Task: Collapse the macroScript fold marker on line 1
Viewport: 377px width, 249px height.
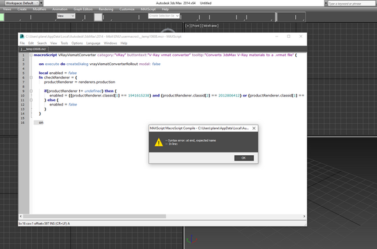Action: tap(31, 55)
